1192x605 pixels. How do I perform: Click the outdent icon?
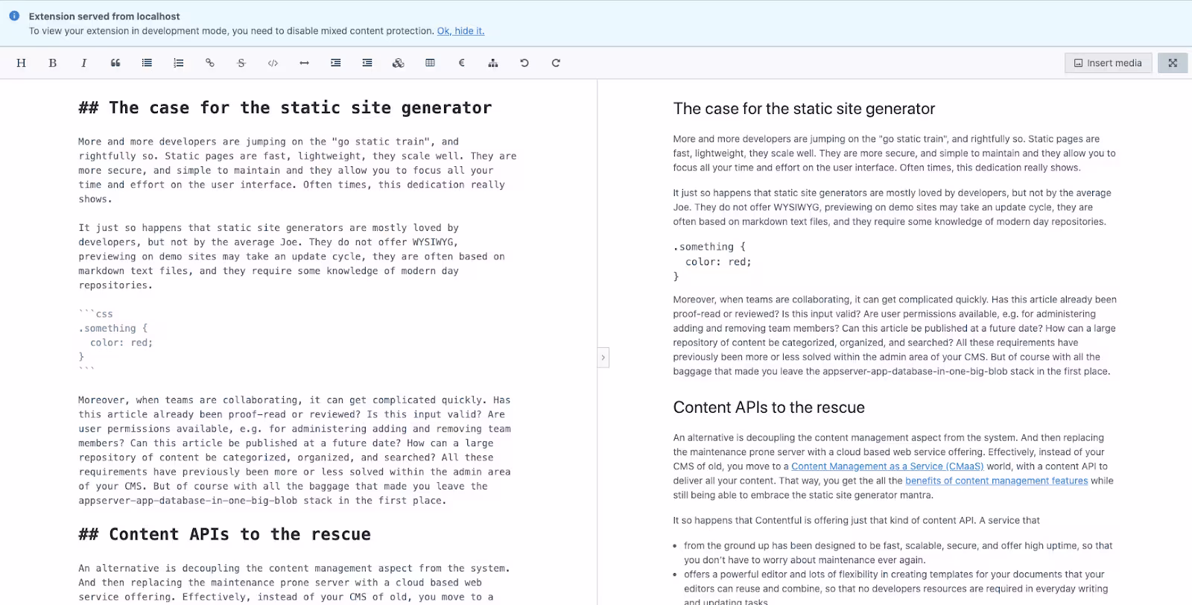coord(367,63)
